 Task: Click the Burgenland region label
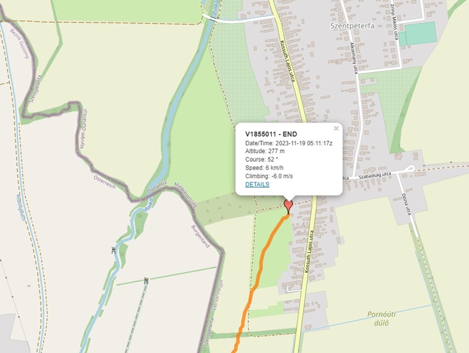click(200, 236)
